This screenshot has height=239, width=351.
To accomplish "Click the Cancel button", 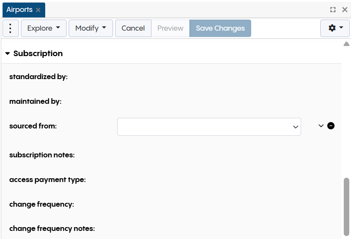I will [133, 28].
